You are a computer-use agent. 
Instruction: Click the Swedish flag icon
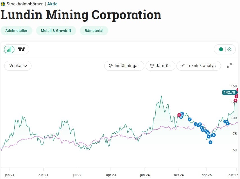3,4
